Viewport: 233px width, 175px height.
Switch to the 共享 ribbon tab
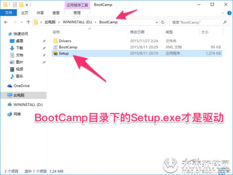click(40, 13)
